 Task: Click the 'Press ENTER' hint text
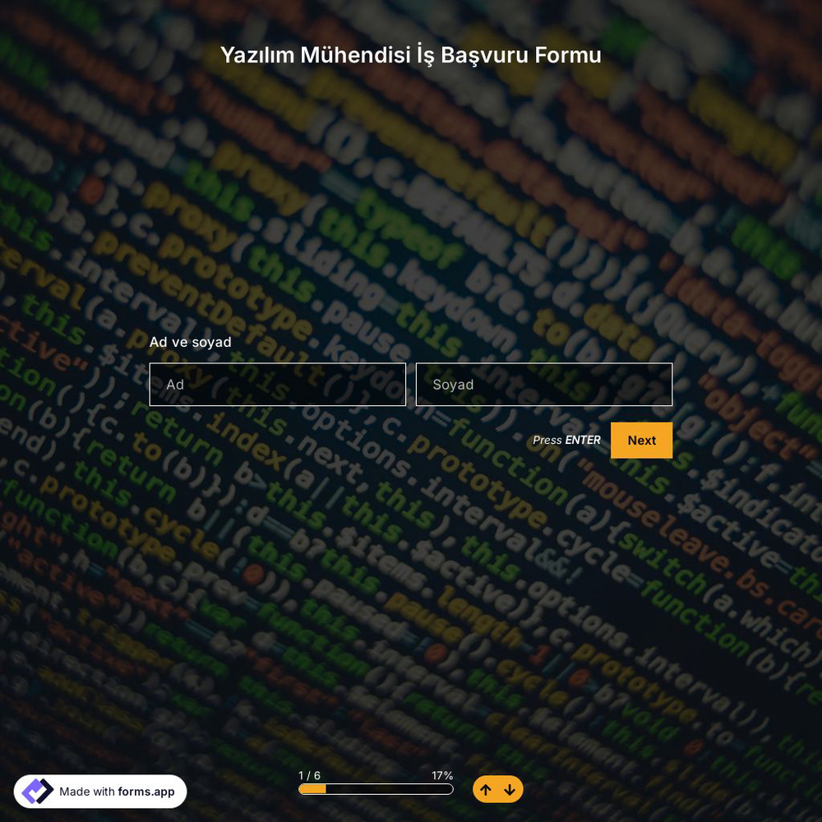point(566,440)
